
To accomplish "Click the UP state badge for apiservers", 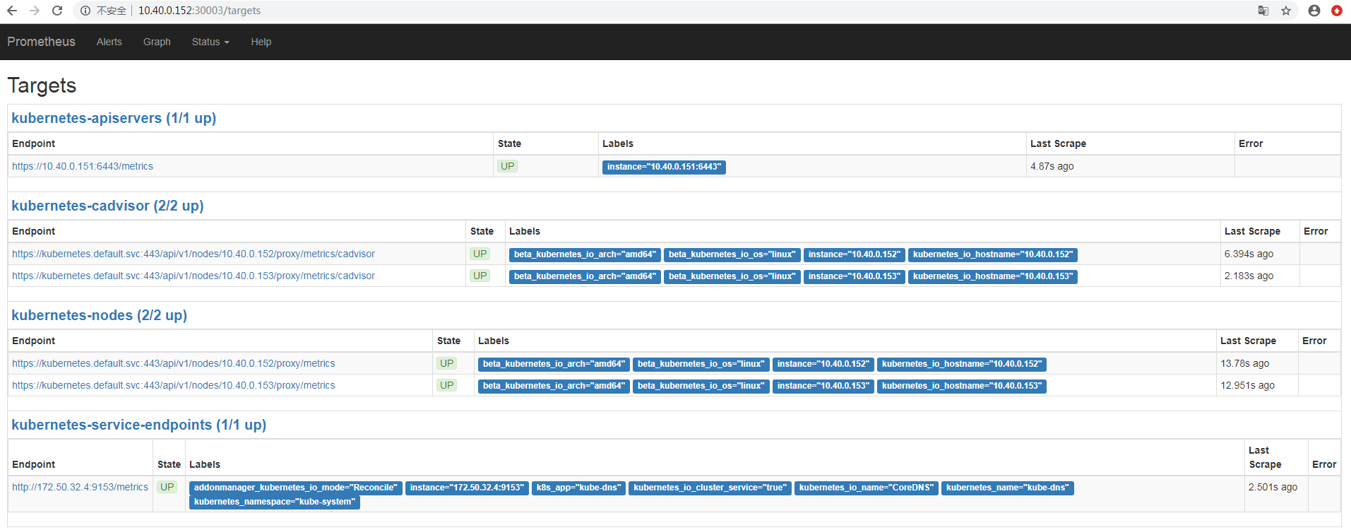I will coord(507,166).
